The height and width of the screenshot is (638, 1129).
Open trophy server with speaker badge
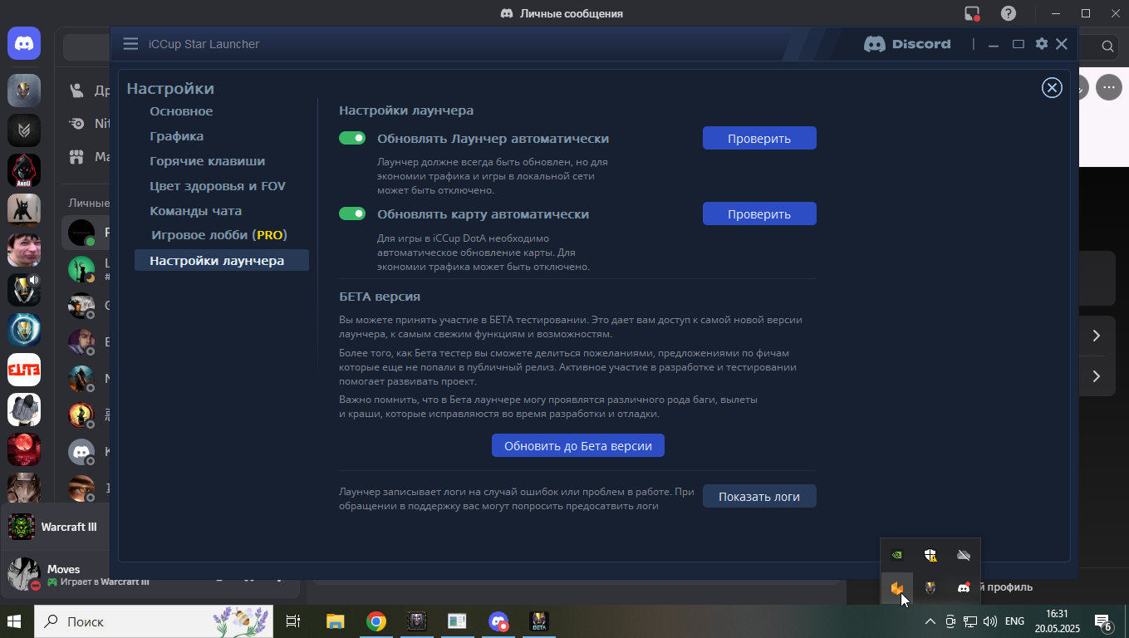24,289
